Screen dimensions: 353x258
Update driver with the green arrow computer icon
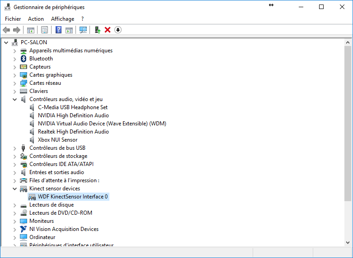tap(98, 30)
